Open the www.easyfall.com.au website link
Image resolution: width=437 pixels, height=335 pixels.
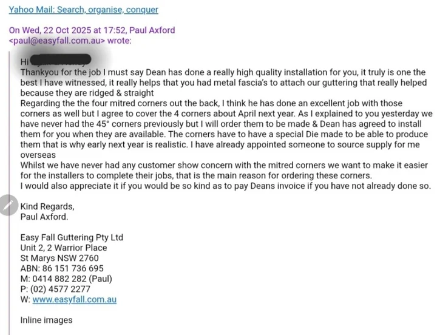coord(75,300)
